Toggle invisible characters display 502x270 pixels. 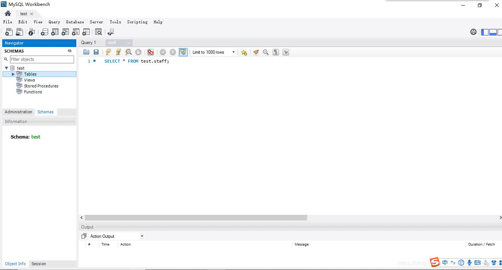pos(276,52)
